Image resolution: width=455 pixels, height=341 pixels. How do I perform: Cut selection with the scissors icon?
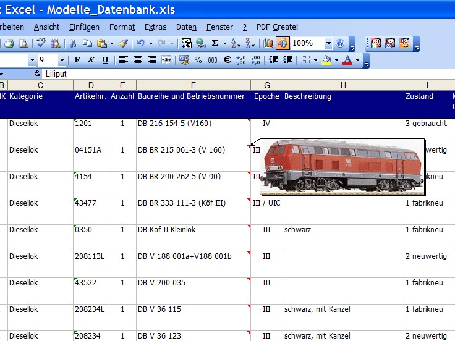[73, 43]
